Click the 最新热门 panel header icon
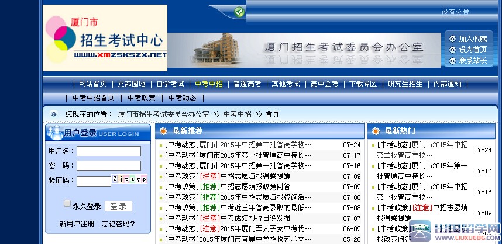 pos(376,131)
